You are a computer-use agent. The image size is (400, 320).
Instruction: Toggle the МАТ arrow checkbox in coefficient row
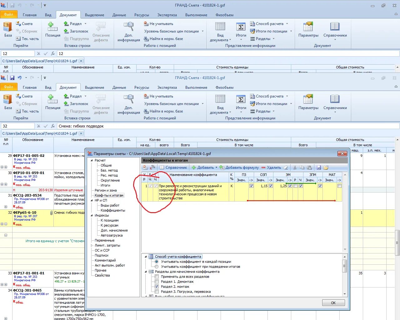(339, 186)
